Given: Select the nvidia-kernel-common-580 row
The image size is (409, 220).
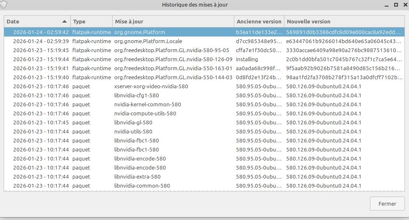Looking at the screenshot, I should pos(148,104).
